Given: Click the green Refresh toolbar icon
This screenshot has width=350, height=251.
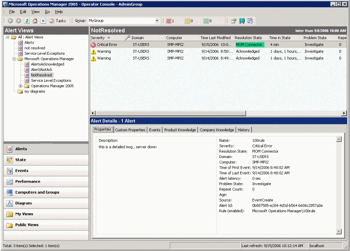Looking at the screenshot, I should coord(27,21).
